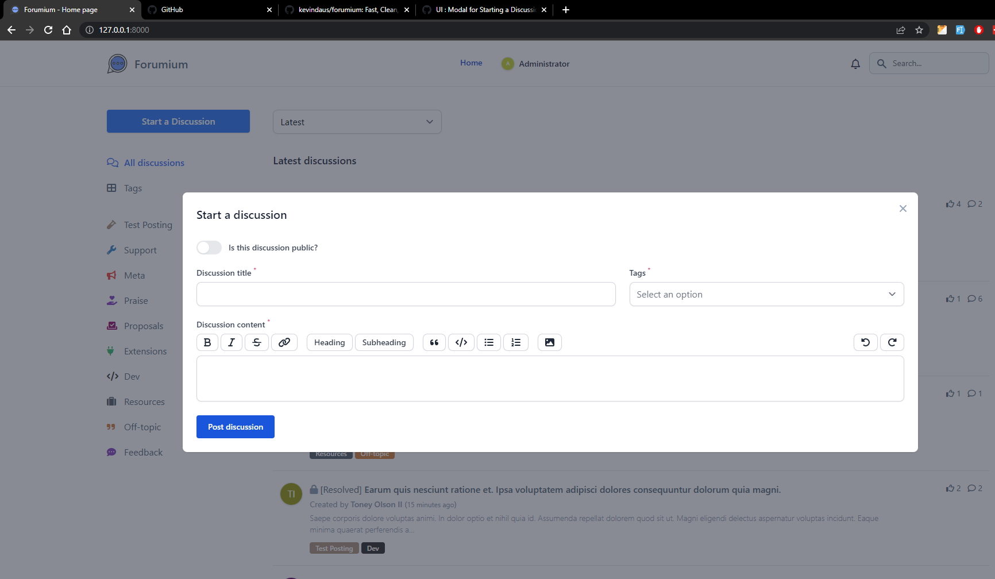
Task: Click the TI avatar of Toney Olson
Action: tap(291, 494)
